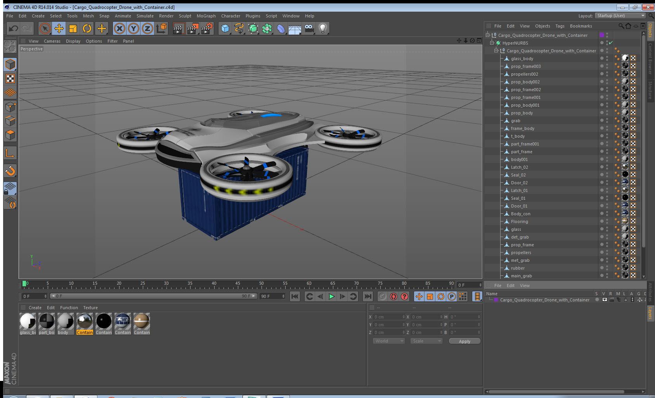Image resolution: width=655 pixels, height=398 pixels.
Task: Select the highlighted Contain material
Action: 85,324
